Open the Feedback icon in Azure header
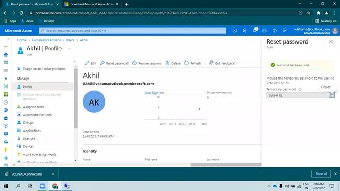Image resolution: width=340 pixels, height=191 pixels. (x=285, y=31)
